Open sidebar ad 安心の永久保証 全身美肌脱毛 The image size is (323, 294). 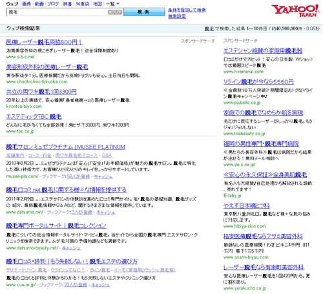[x=265, y=174]
